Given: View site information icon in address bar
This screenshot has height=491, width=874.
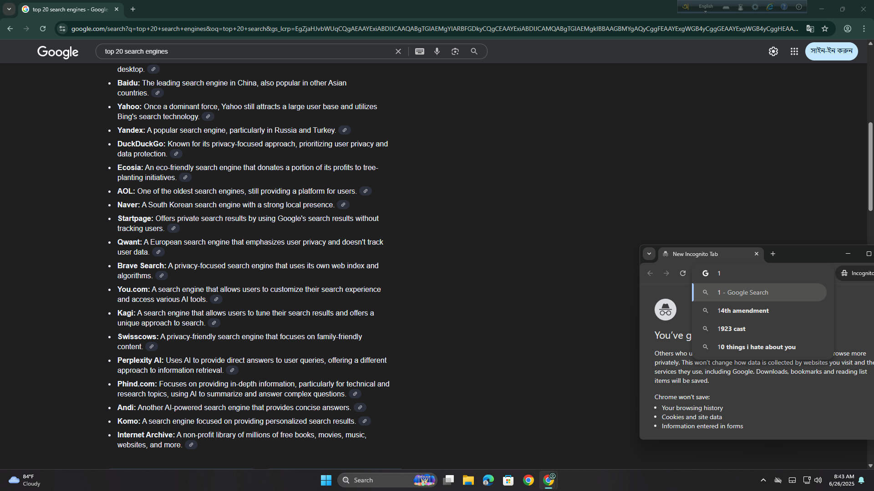Looking at the screenshot, I should 62,29.
